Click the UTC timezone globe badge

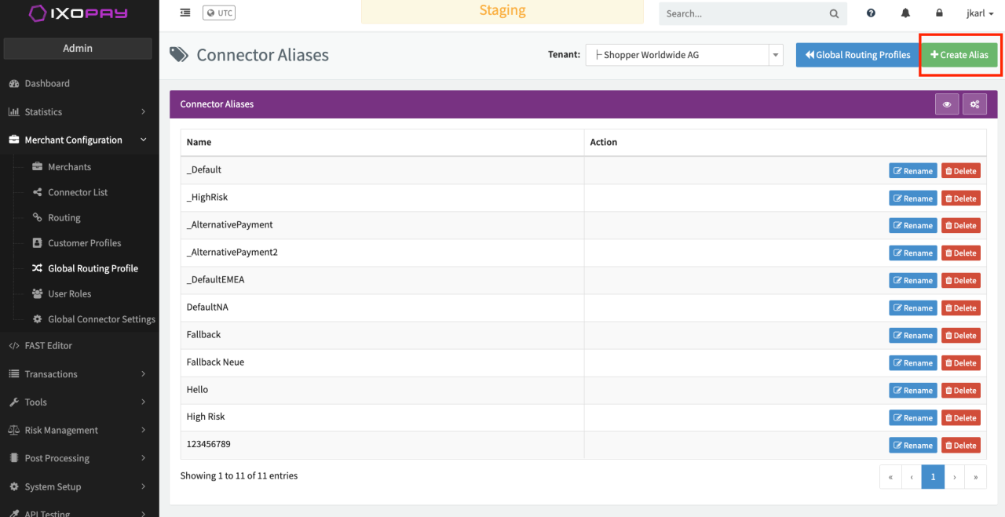[x=219, y=13]
